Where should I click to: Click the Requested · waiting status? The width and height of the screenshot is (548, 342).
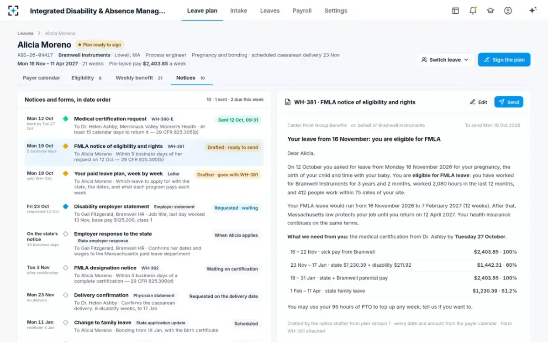236,208
